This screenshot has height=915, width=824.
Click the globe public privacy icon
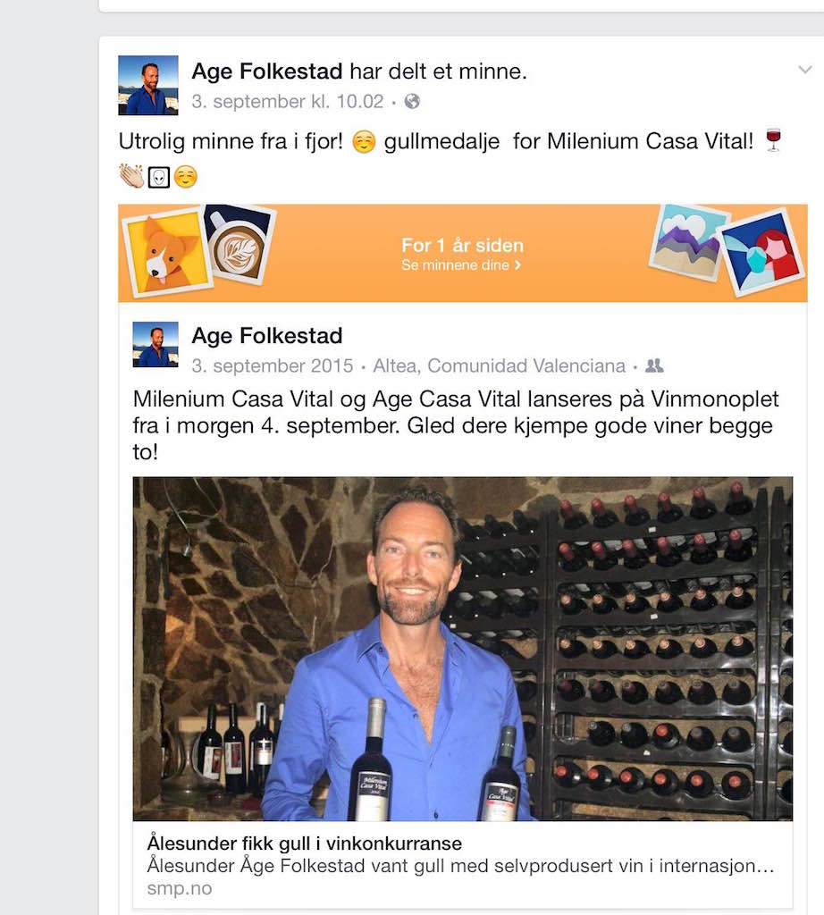412,102
